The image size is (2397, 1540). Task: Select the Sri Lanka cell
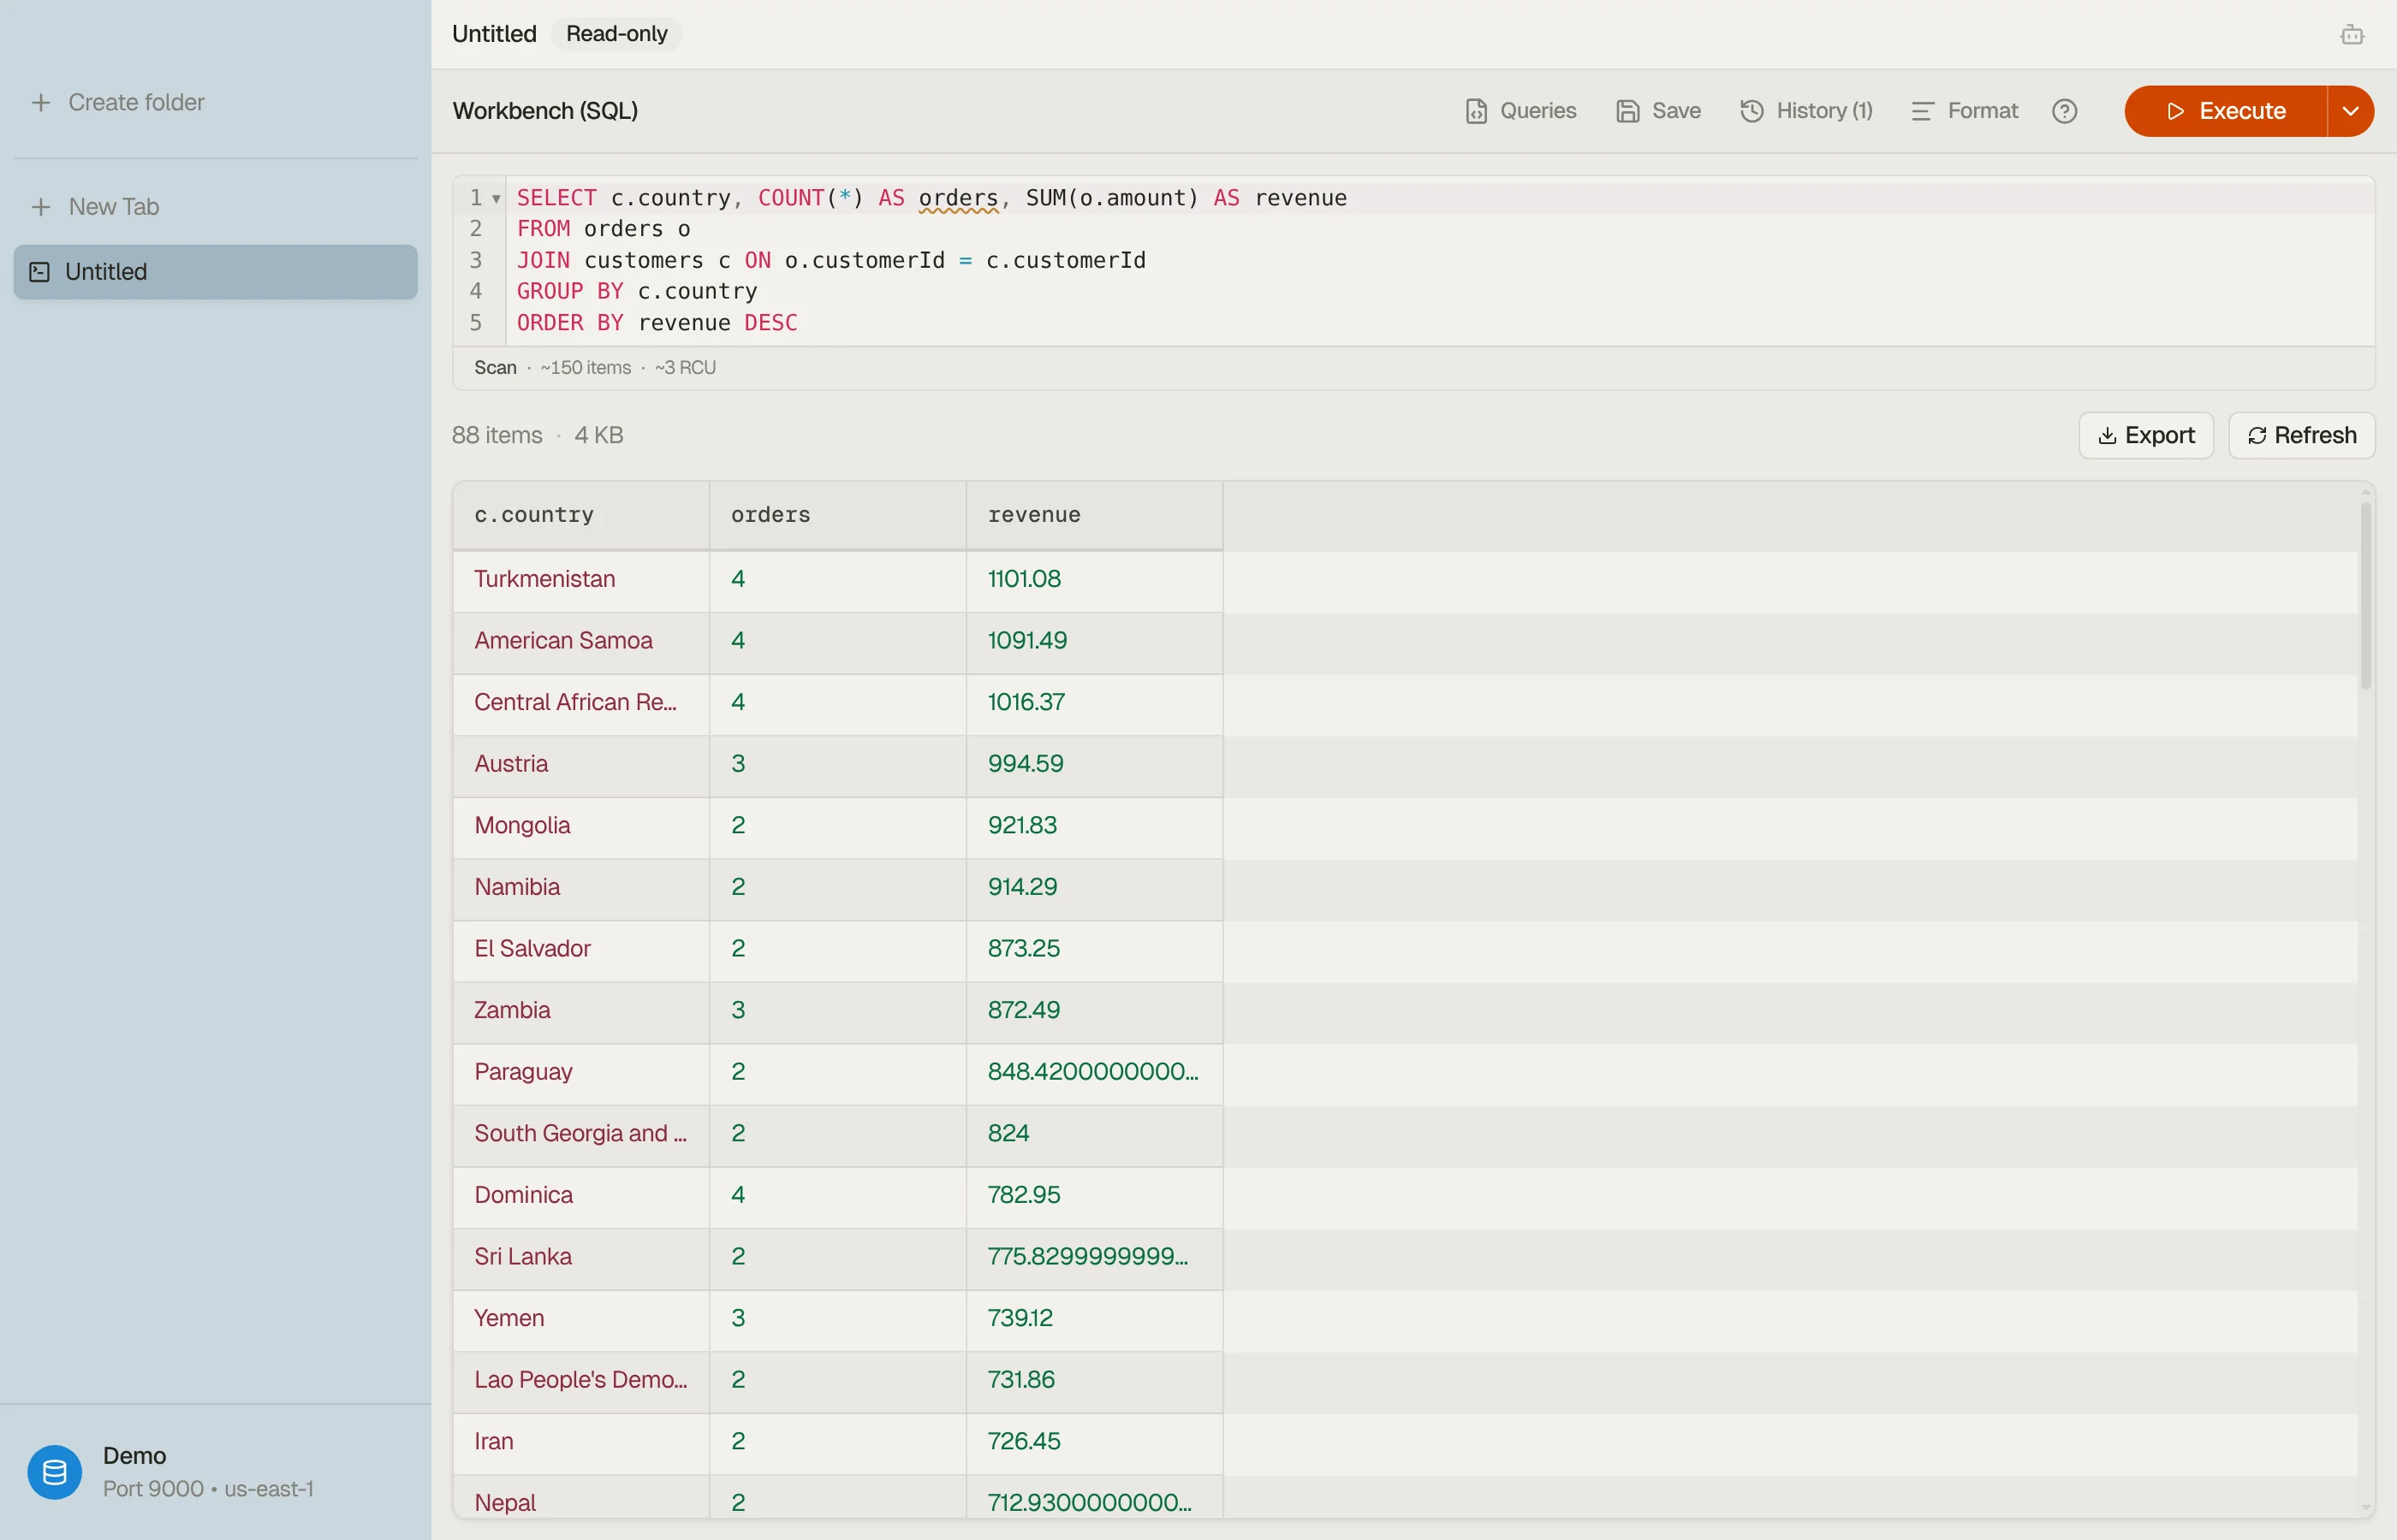click(581, 1257)
